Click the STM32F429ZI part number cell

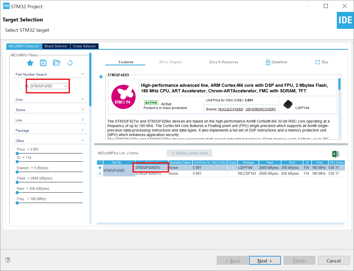pyautogui.click(x=119, y=170)
